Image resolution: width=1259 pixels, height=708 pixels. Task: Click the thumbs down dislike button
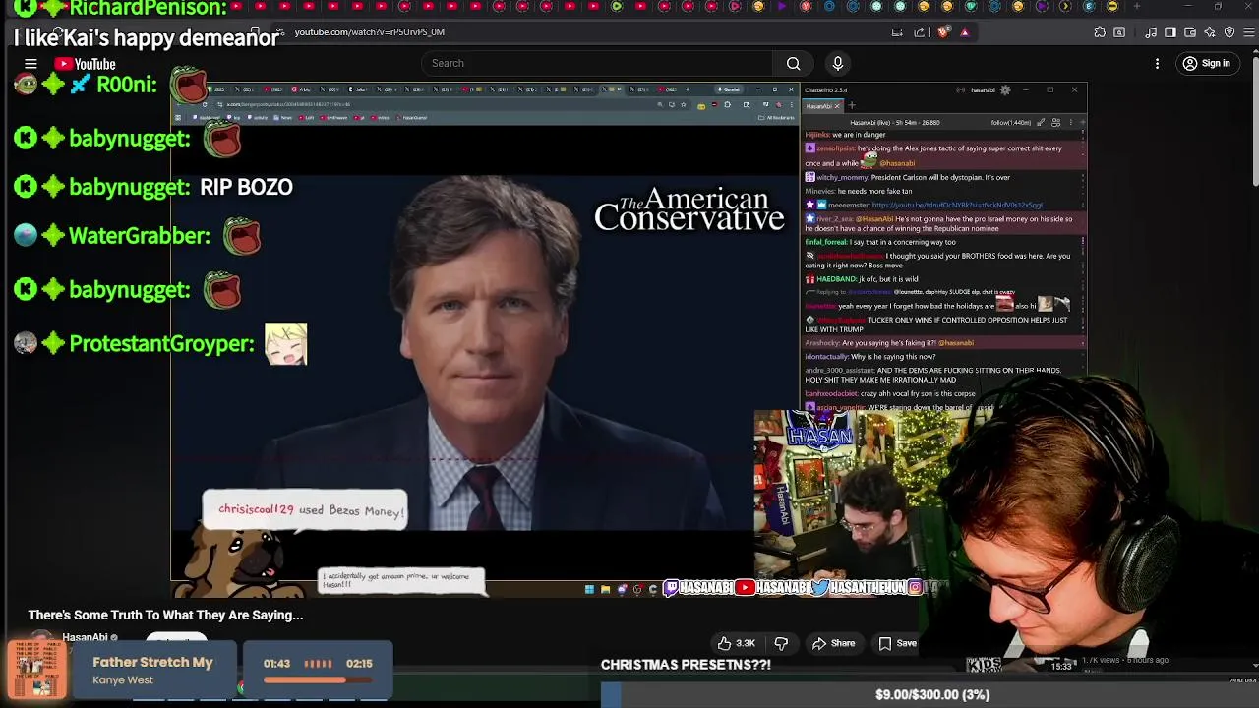pos(781,643)
